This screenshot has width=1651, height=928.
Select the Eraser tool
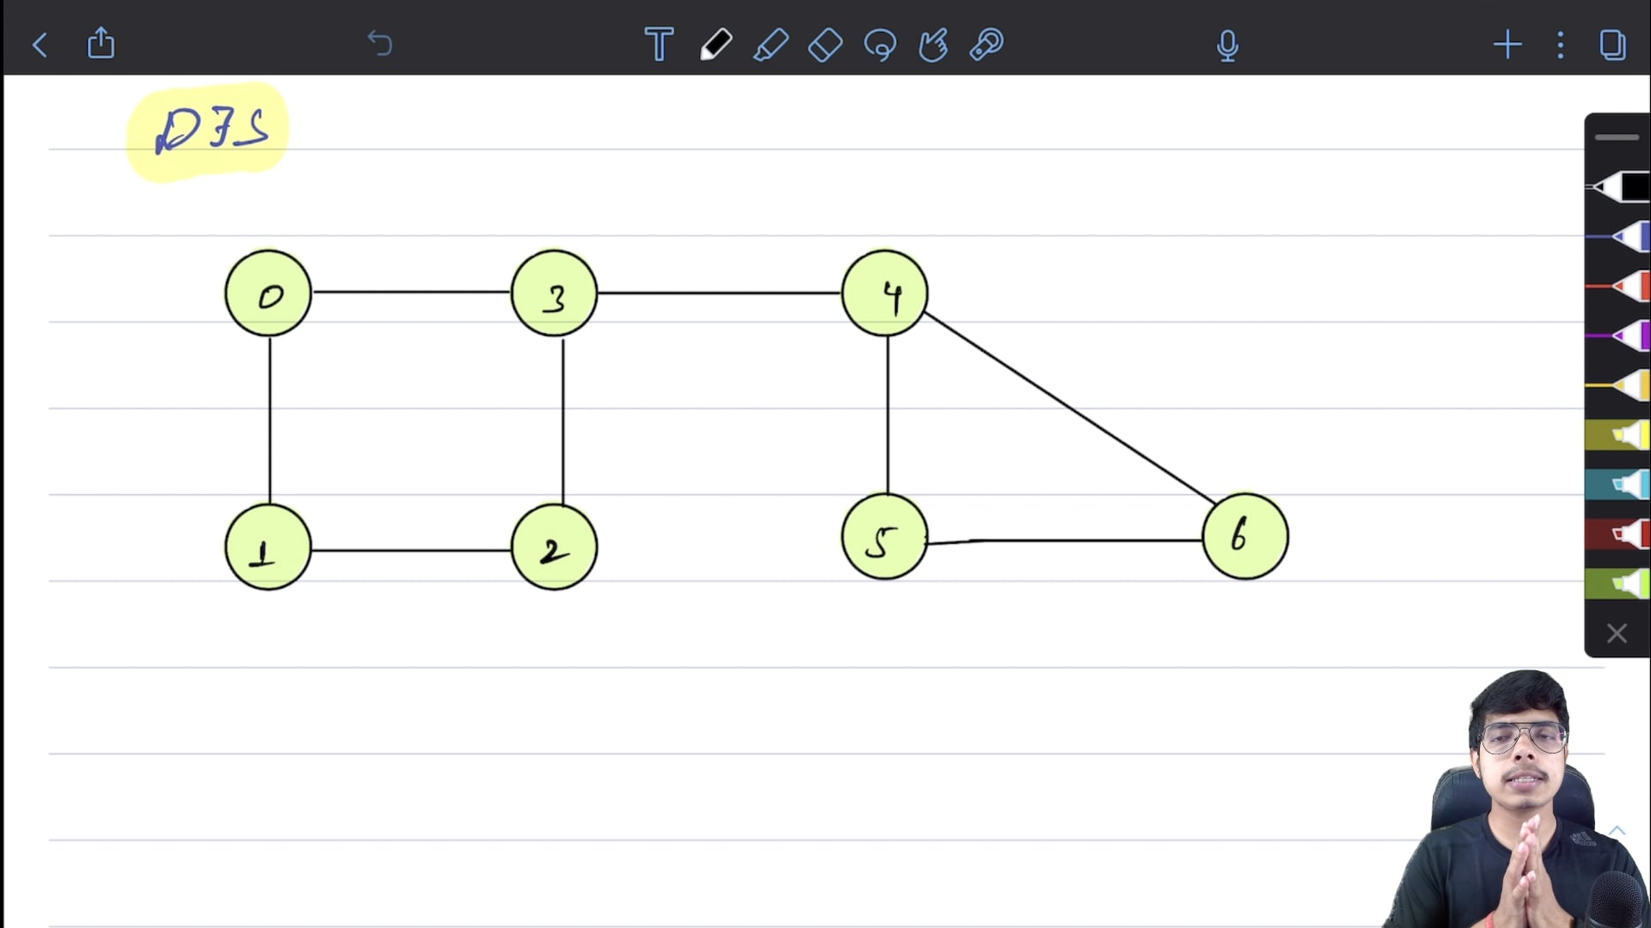pos(825,45)
